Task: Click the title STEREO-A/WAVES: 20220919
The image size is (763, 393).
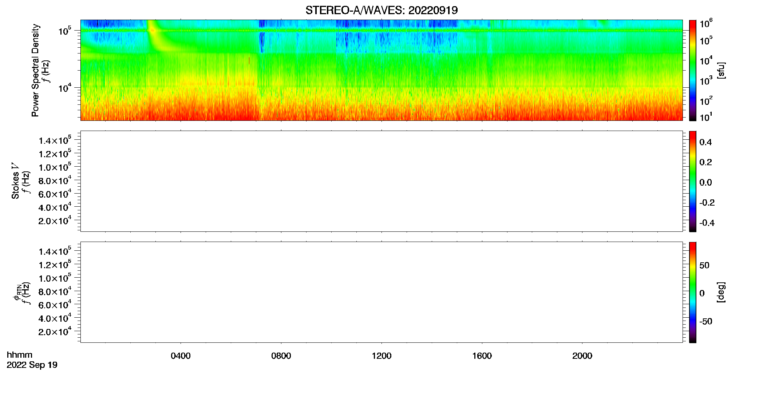Action: (381, 10)
